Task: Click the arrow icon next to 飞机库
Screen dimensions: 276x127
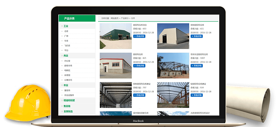Action: pos(62,46)
